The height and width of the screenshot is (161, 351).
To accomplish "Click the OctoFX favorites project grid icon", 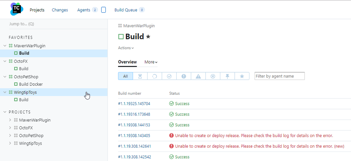I will pos(11,61).
